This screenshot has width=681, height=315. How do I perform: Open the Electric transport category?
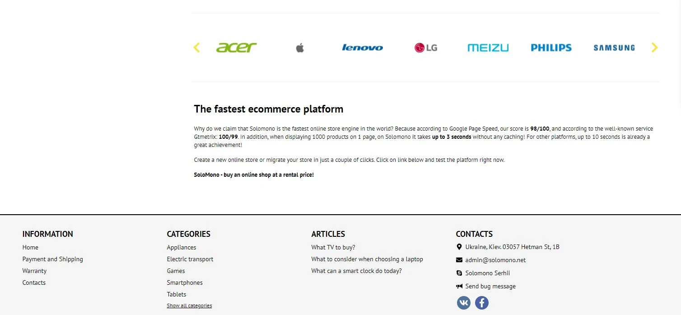pos(190,259)
